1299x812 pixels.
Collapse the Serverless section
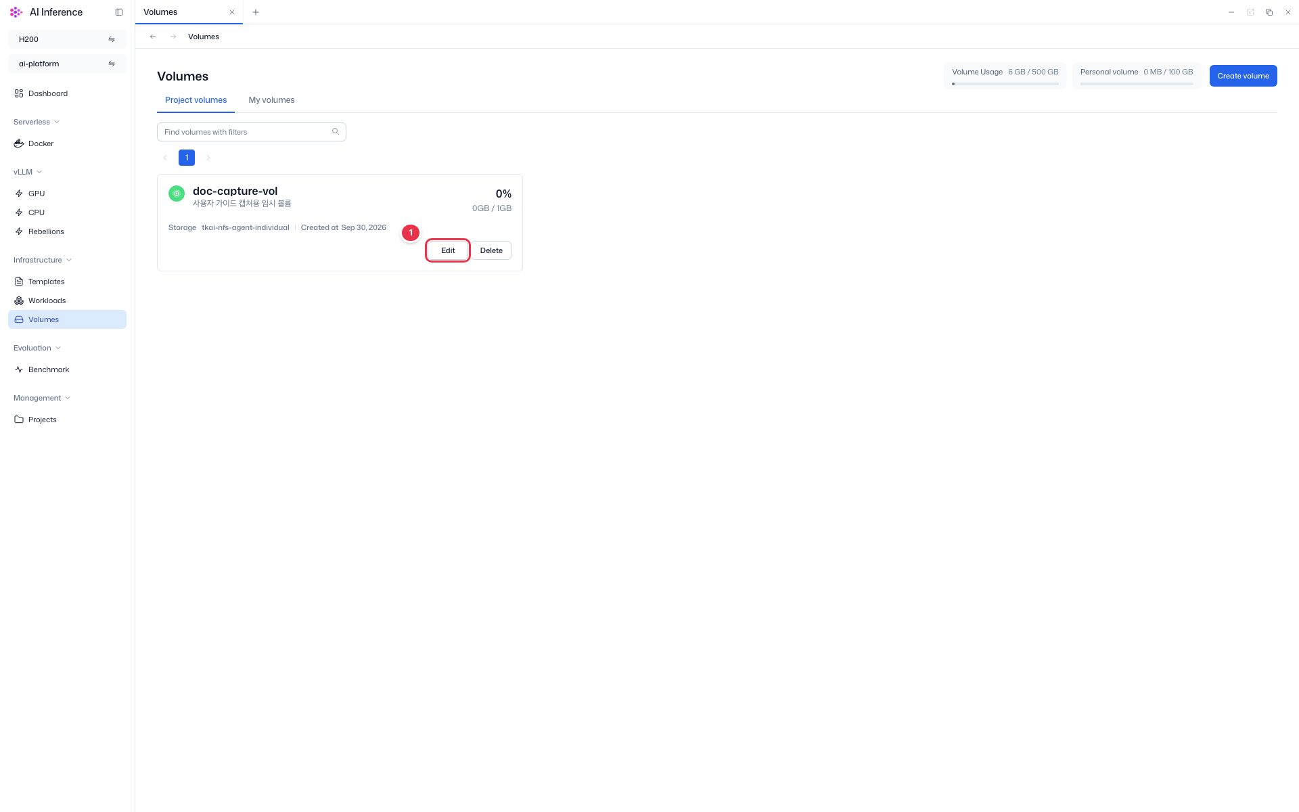(x=37, y=122)
